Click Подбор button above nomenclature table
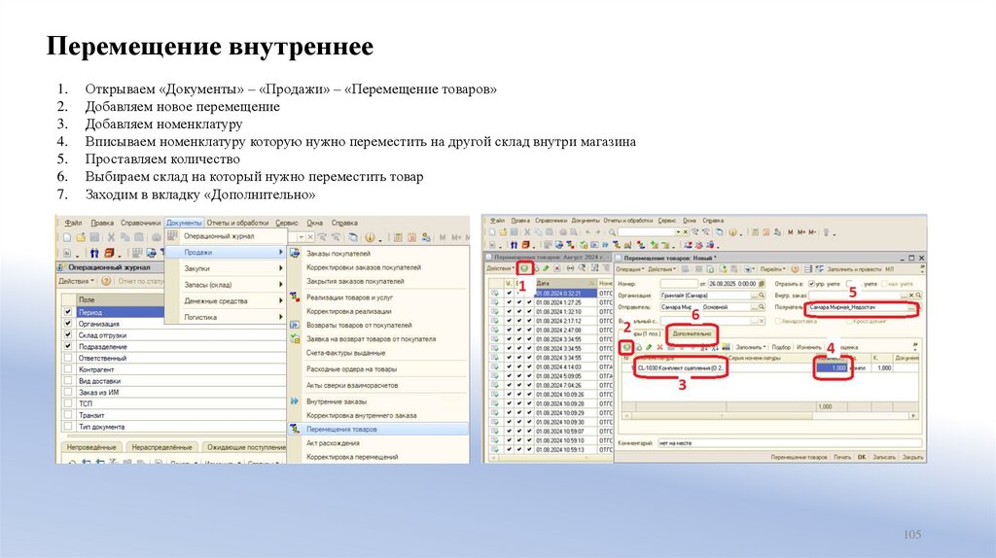The image size is (996, 558). tap(781, 347)
